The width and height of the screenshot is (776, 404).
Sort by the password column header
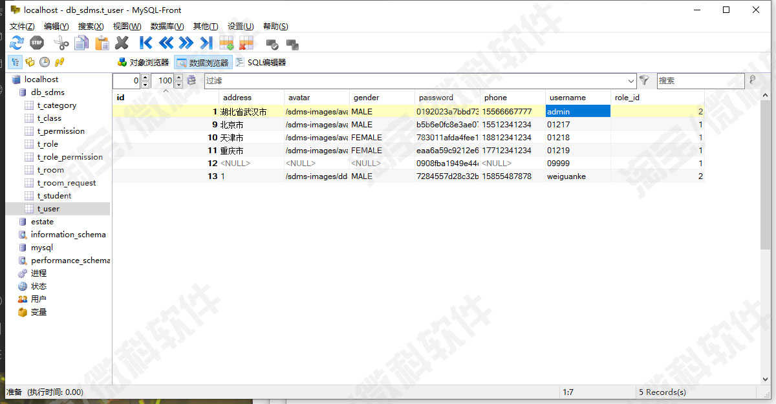pyautogui.click(x=447, y=97)
